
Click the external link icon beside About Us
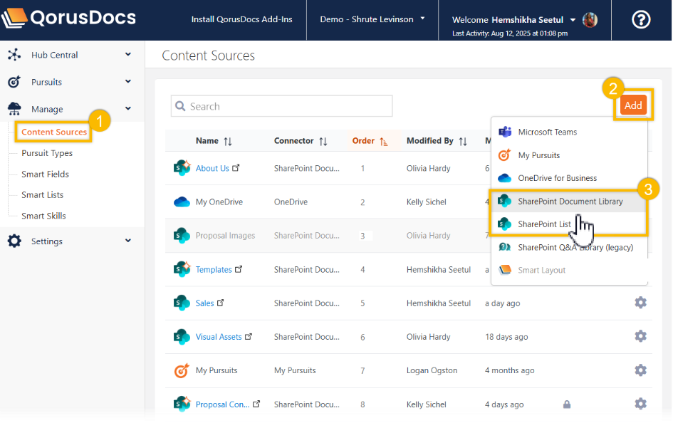click(236, 168)
